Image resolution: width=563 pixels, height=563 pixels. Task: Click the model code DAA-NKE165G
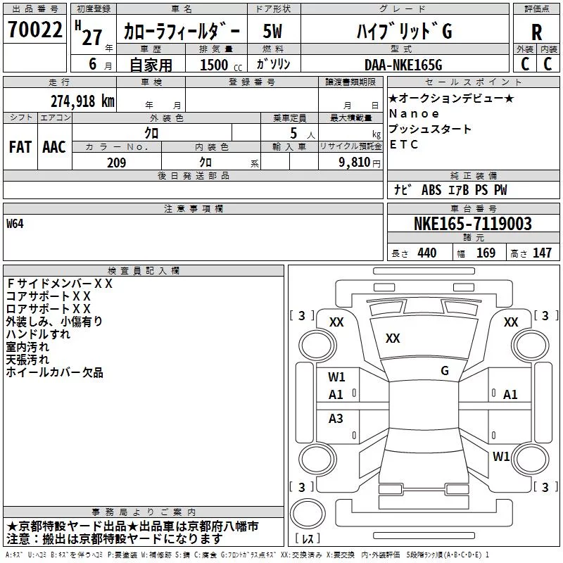pos(403,65)
